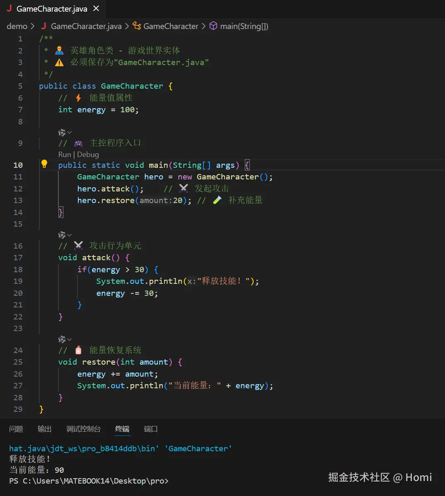Switch to the 问题 panel tab
The width and height of the screenshot is (445, 496).
(x=16, y=429)
